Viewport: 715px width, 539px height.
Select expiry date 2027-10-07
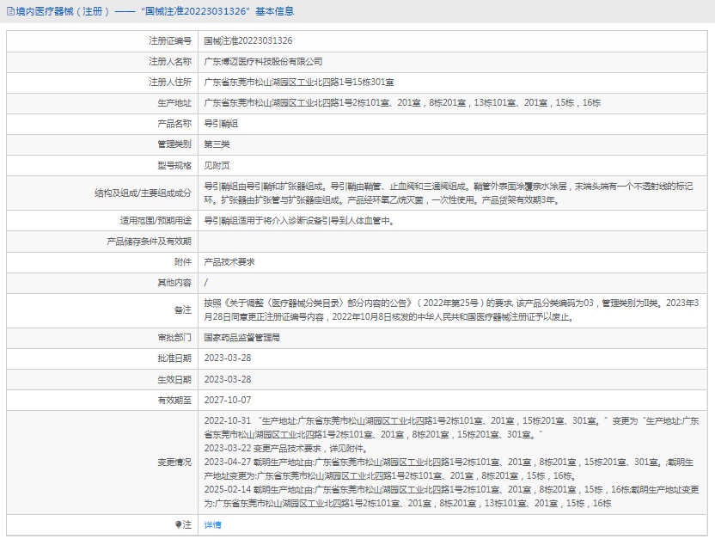pos(228,400)
